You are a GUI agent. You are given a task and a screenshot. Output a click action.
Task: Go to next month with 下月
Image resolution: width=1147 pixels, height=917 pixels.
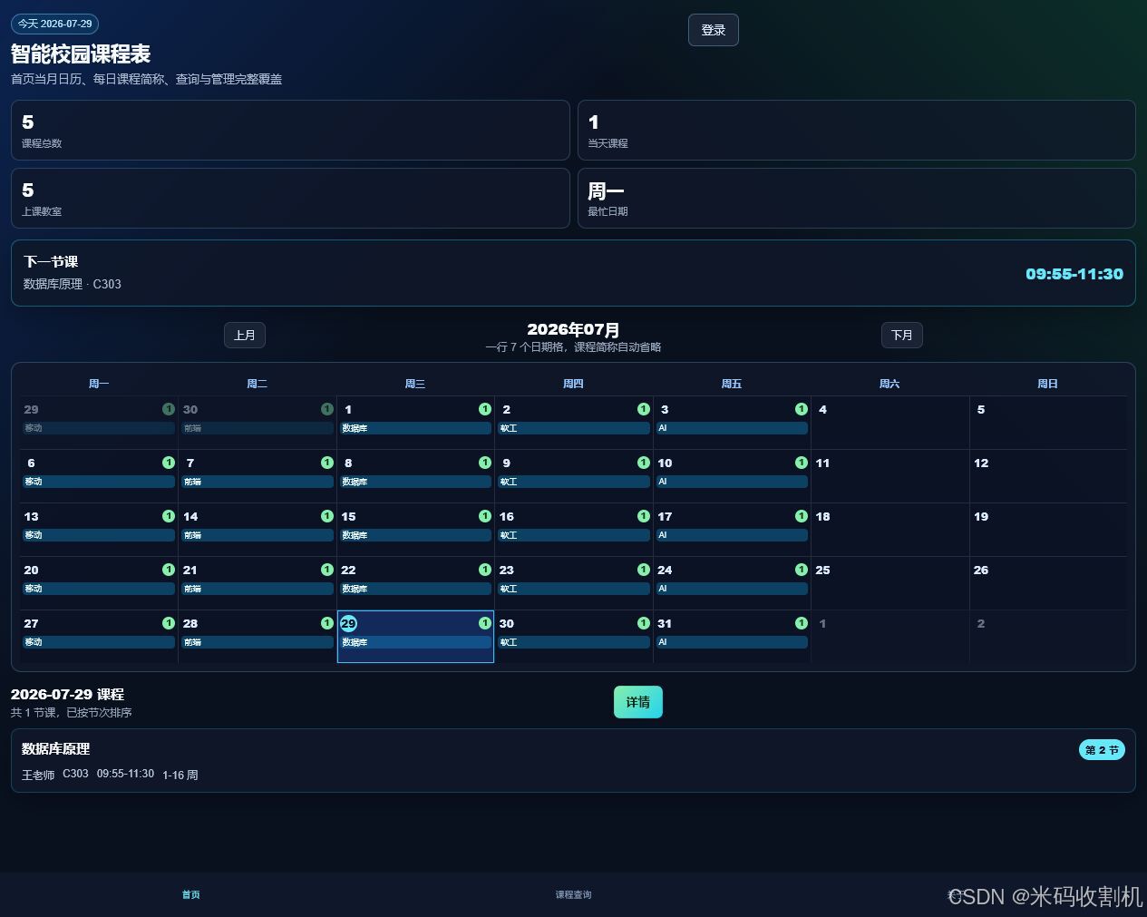902,336
